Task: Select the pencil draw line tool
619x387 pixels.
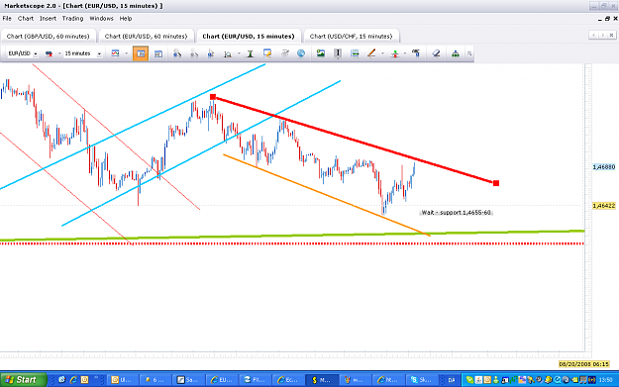Action: [371, 53]
